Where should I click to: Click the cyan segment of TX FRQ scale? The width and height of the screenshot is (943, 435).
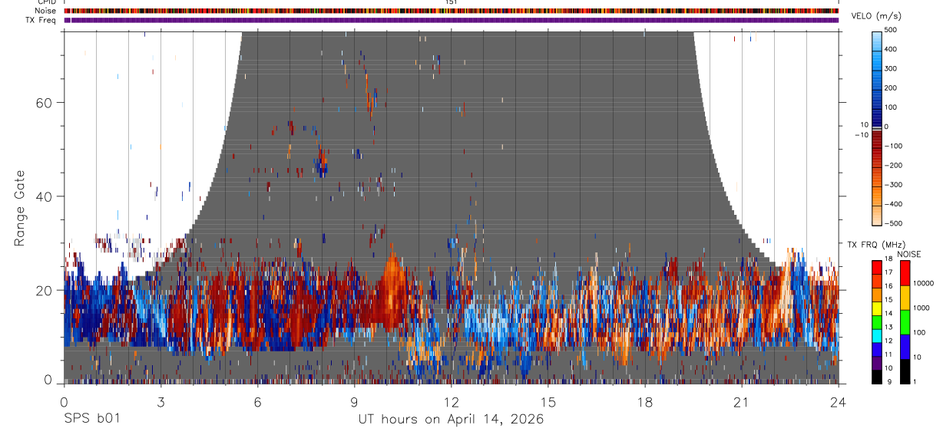pyautogui.click(x=876, y=335)
